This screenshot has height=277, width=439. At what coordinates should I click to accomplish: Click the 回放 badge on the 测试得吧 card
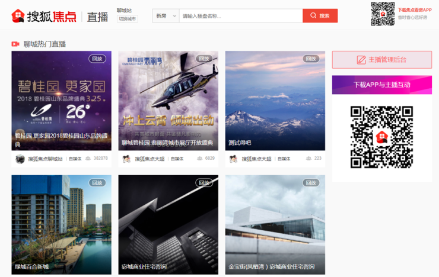point(311,59)
